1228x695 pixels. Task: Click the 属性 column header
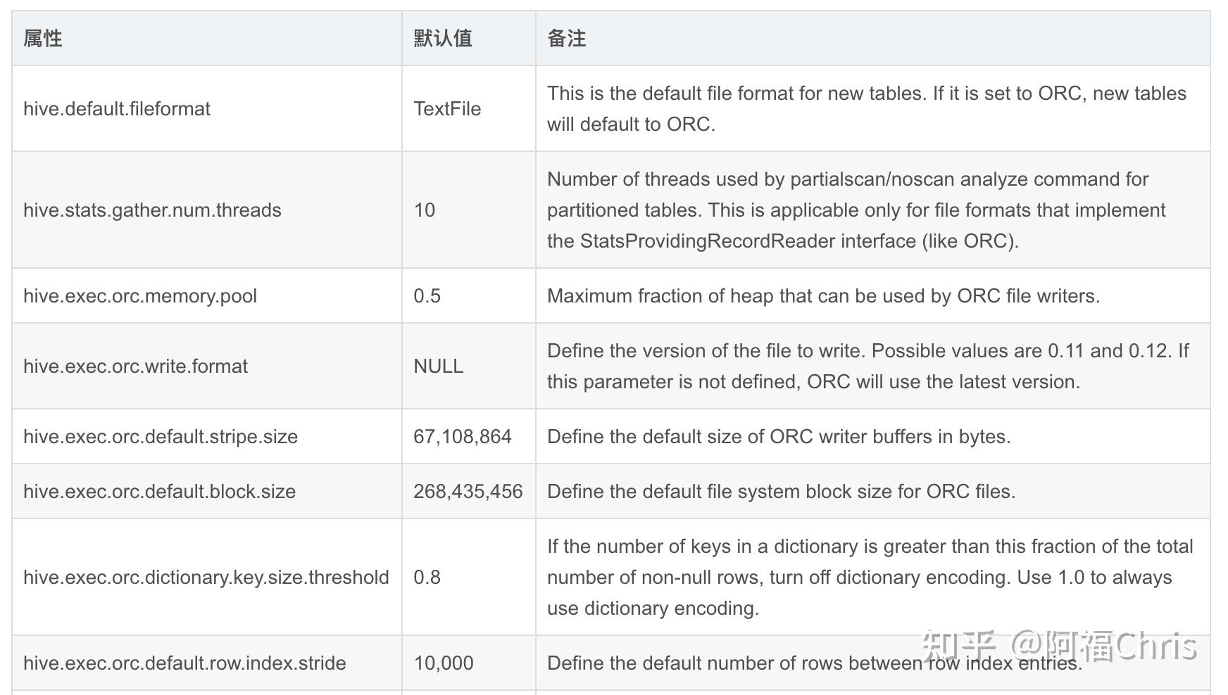pyautogui.click(x=43, y=39)
